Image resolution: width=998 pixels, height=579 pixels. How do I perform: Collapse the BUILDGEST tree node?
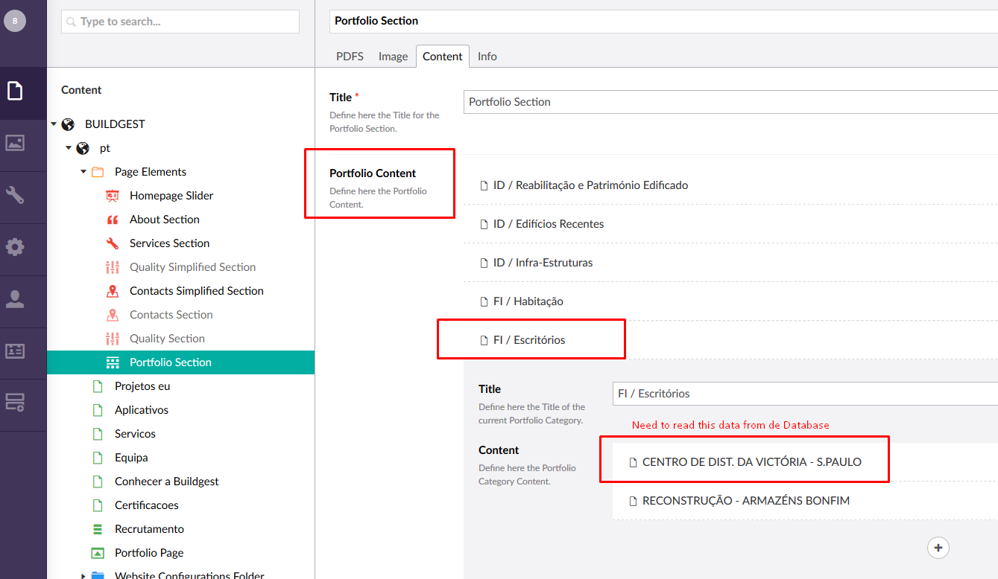tap(54, 124)
